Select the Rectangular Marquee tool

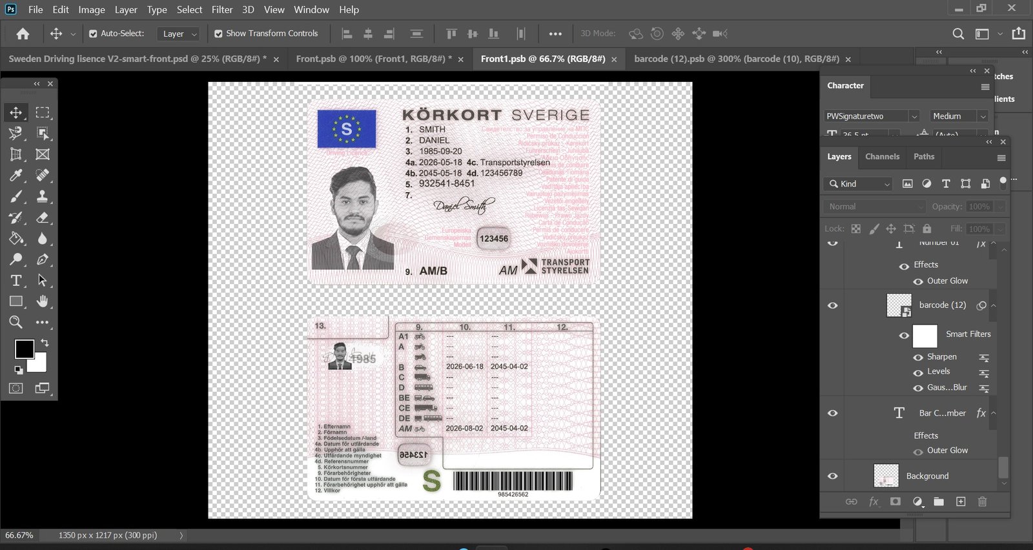pyautogui.click(x=43, y=112)
